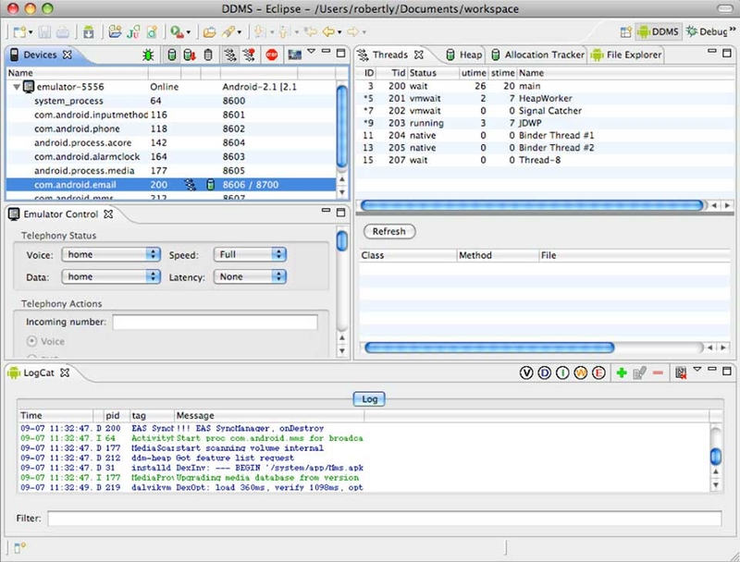Click the Back navigation arrow icon

328,32
